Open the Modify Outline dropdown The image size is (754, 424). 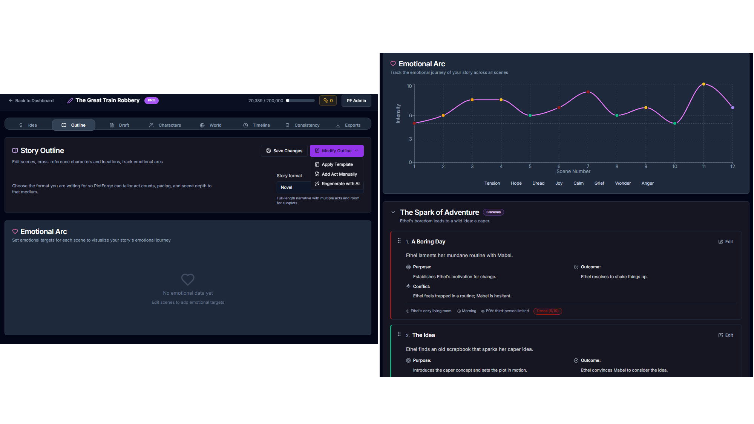[336, 150]
